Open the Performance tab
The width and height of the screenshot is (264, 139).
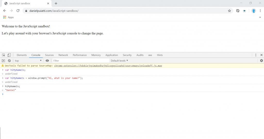(80, 55)
